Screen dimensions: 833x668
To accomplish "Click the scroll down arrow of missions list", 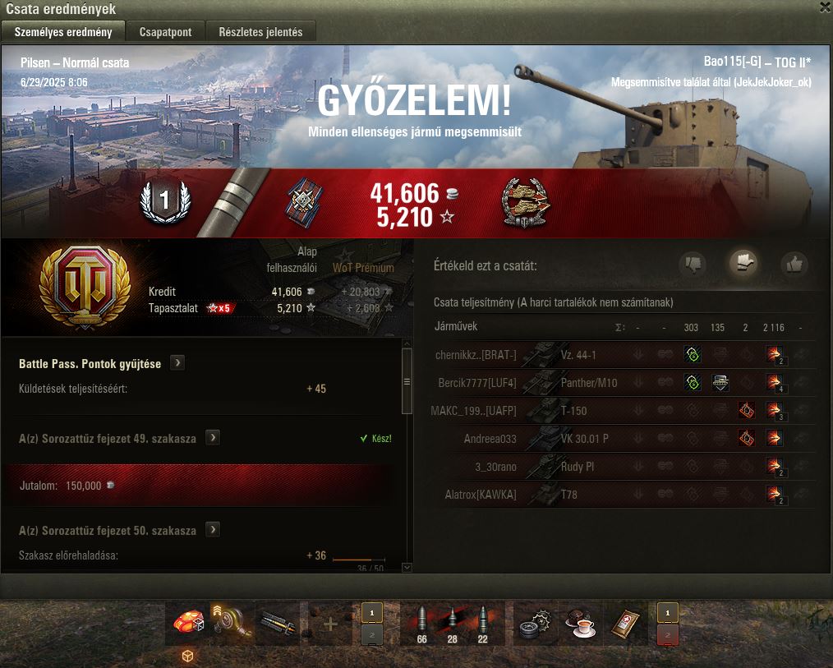I will [407, 568].
